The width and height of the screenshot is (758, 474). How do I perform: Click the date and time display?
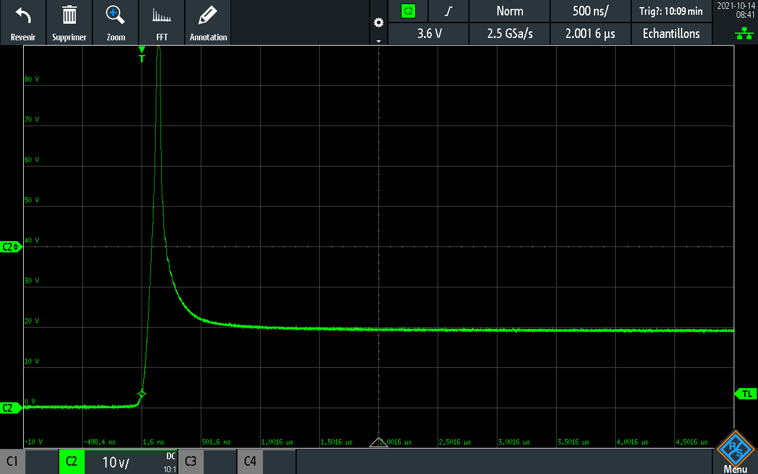pyautogui.click(x=736, y=10)
